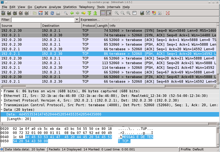Zoom in on the packet text
220x152 pixels.
117,13
